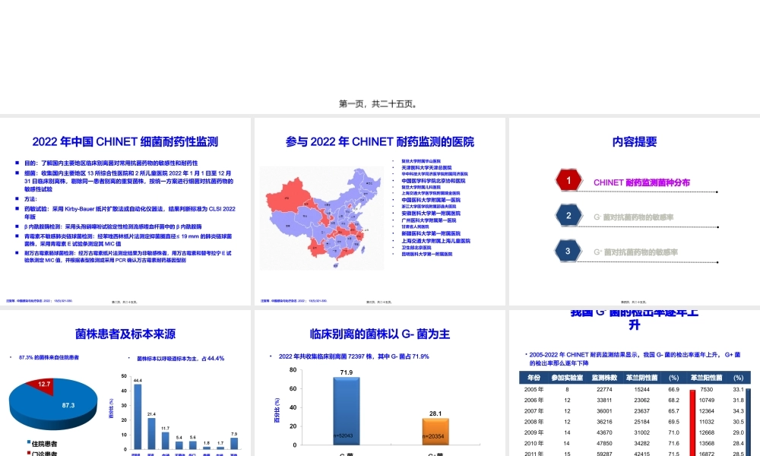Click the 2008年 row label
Screen dimensions: 760x456
534,422
